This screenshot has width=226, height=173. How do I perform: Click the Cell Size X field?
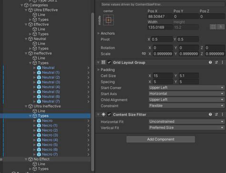pyautogui.click(x=163, y=76)
